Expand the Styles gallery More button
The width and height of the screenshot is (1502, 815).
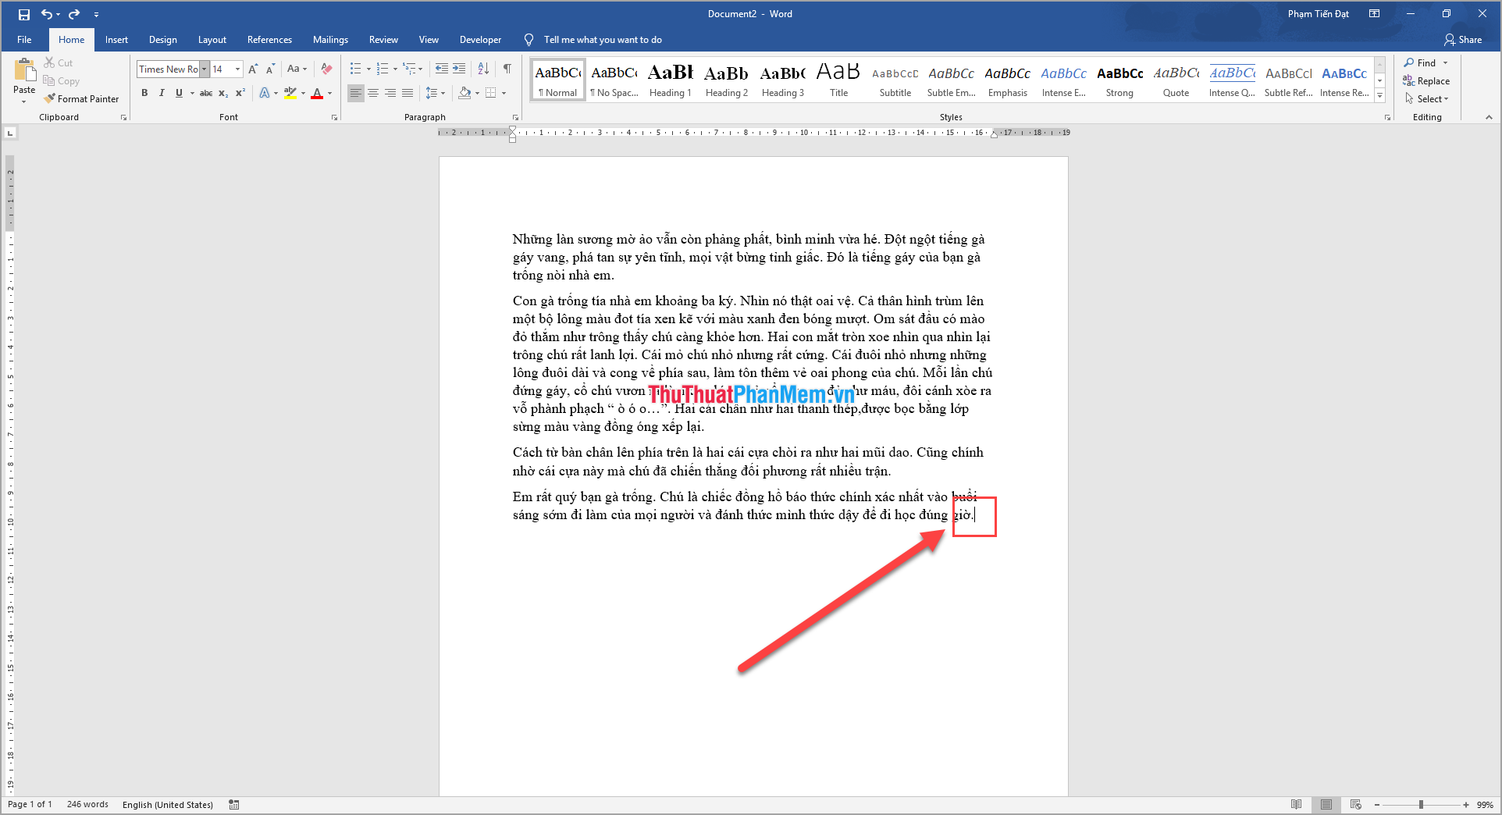tap(1380, 96)
